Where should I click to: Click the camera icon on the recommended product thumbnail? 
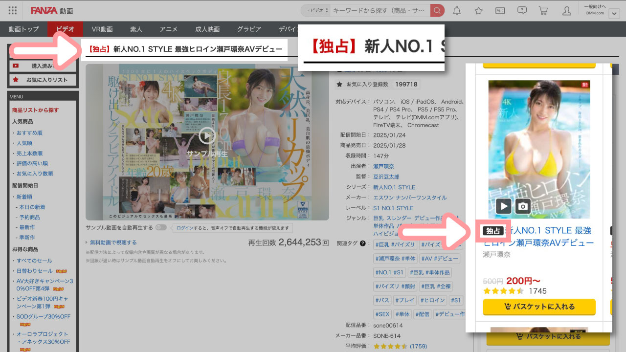(523, 206)
